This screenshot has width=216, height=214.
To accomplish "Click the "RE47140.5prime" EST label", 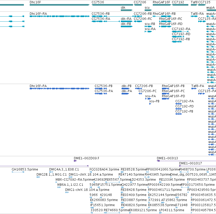I will coord(131,175).
